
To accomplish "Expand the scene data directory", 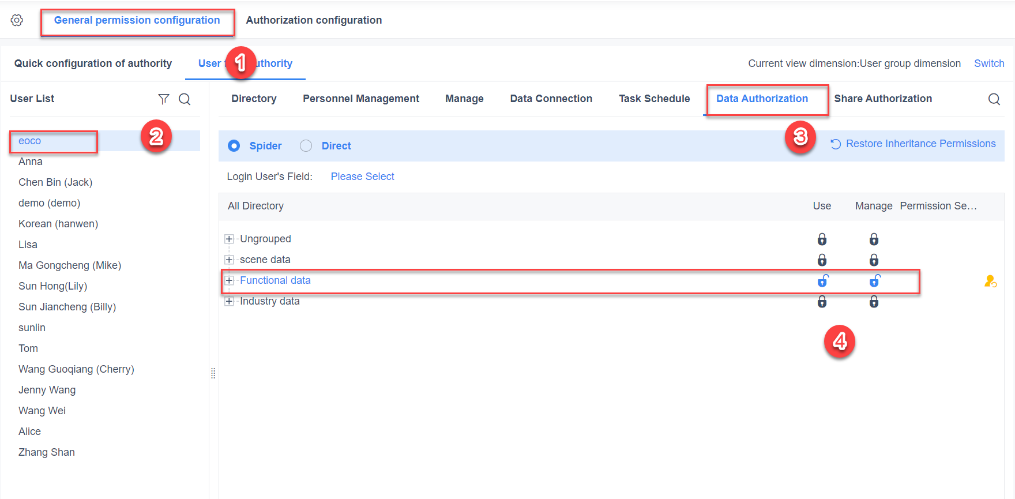I will (x=229, y=260).
